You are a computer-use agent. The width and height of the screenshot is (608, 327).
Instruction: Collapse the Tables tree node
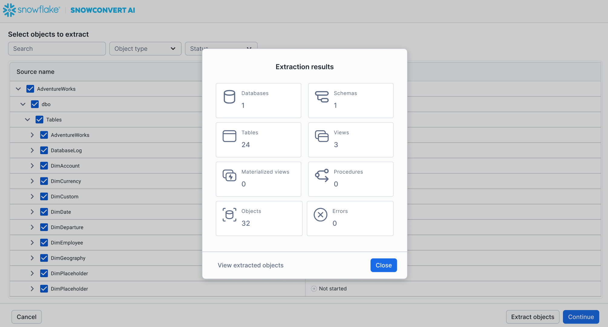click(x=28, y=120)
